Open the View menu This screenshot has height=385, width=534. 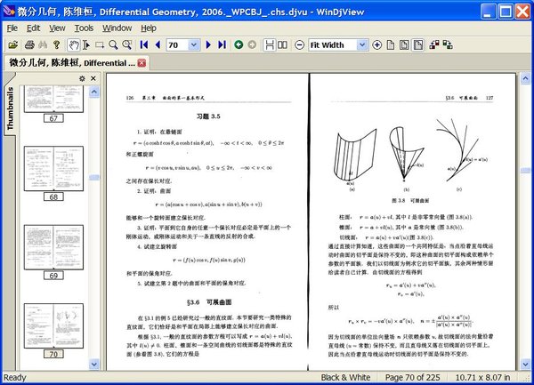[57, 28]
